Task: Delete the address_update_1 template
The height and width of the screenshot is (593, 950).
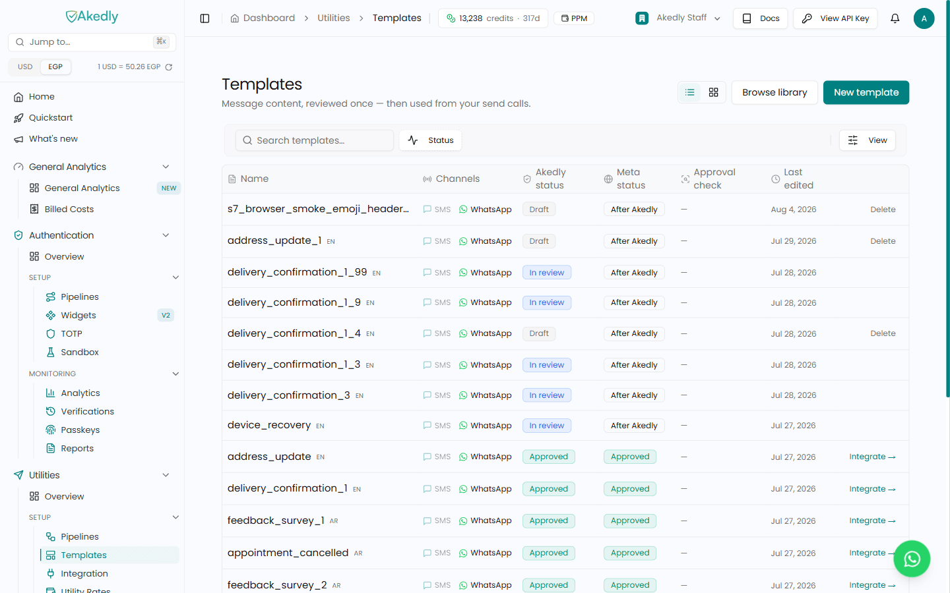Action: click(x=883, y=241)
